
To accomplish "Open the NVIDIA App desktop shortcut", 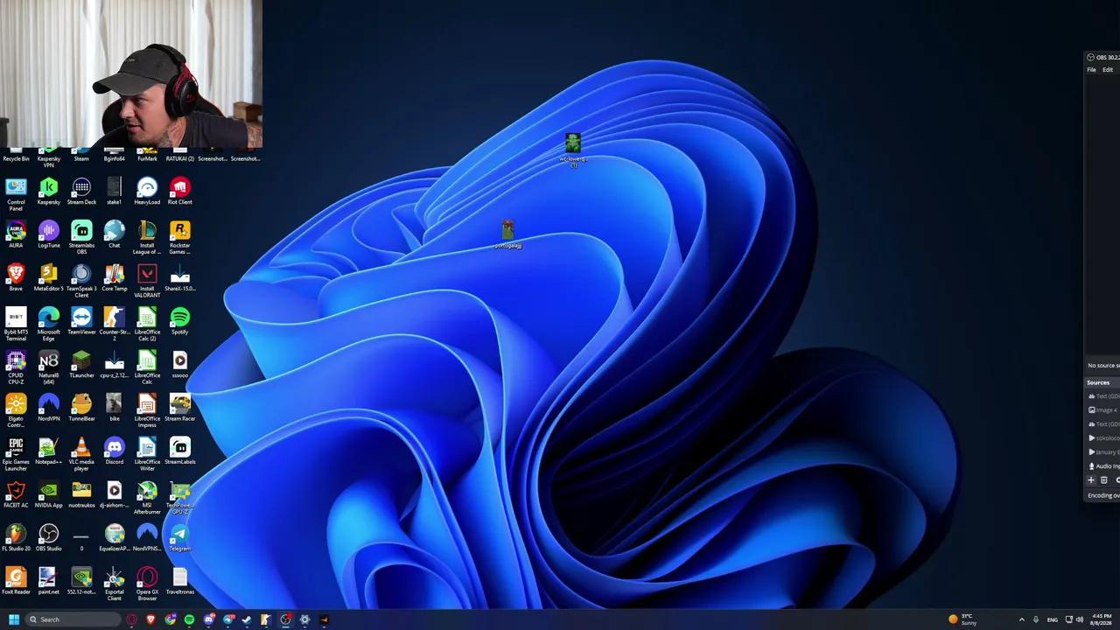I will pyautogui.click(x=48, y=494).
